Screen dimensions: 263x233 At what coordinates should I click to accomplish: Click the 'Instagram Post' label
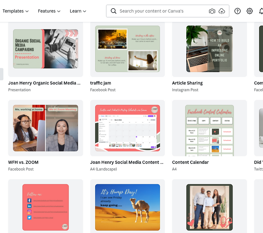coord(185,90)
